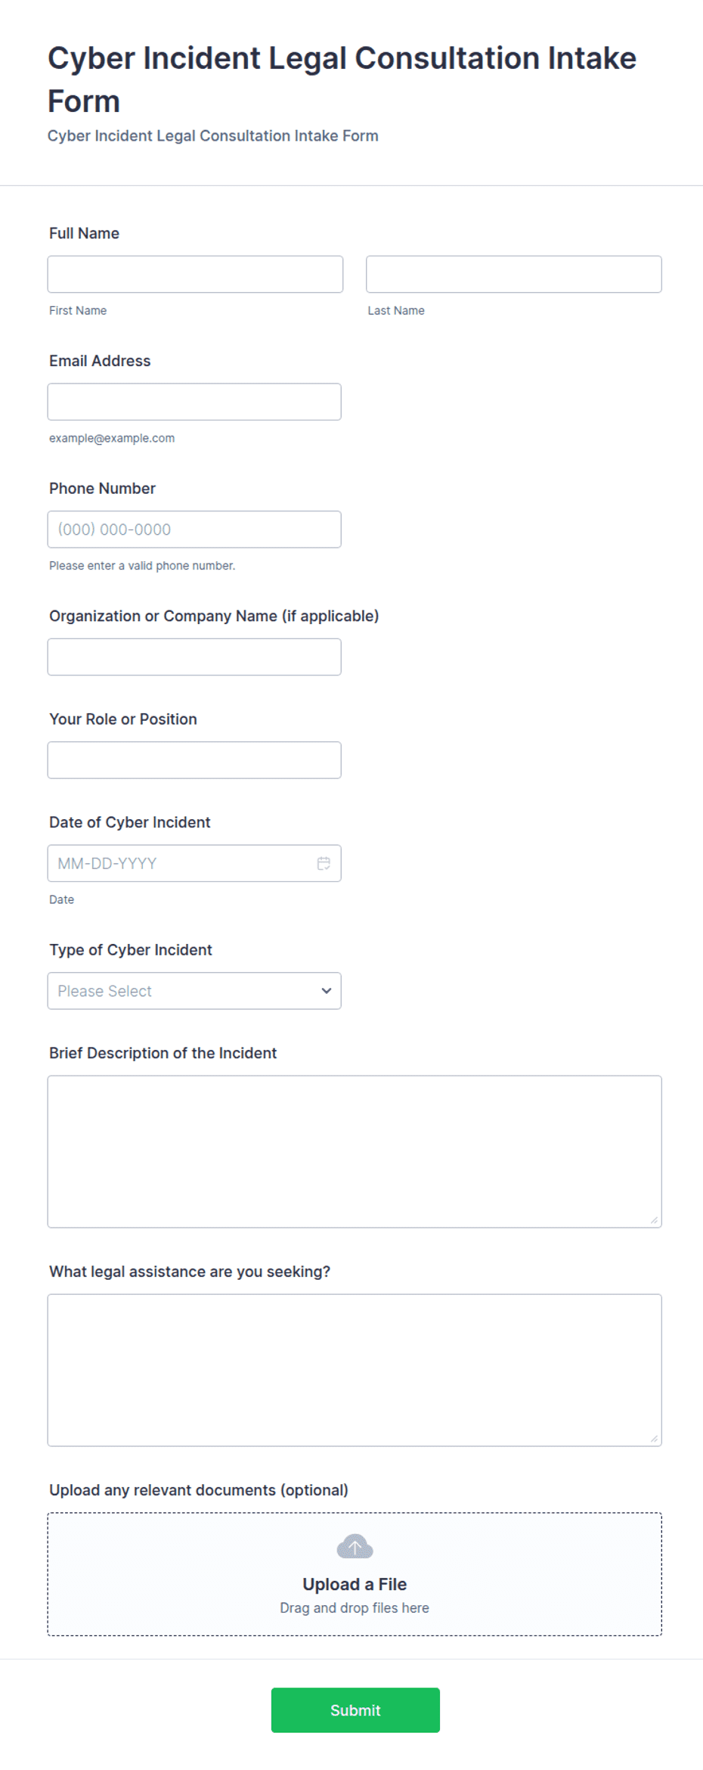
Task: Click inside the legal assistance textarea
Action: pyautogui.click(x=355, y=1370)
